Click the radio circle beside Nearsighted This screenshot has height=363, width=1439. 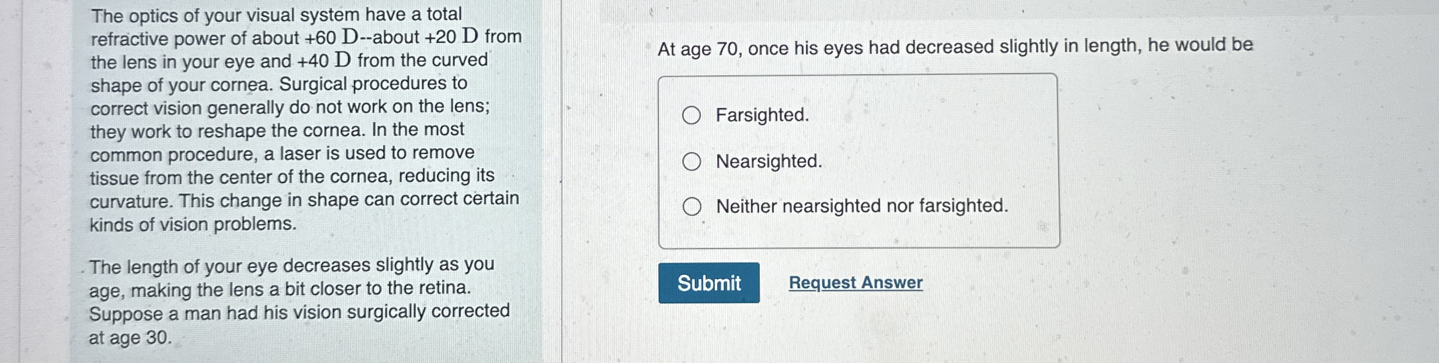693,160
